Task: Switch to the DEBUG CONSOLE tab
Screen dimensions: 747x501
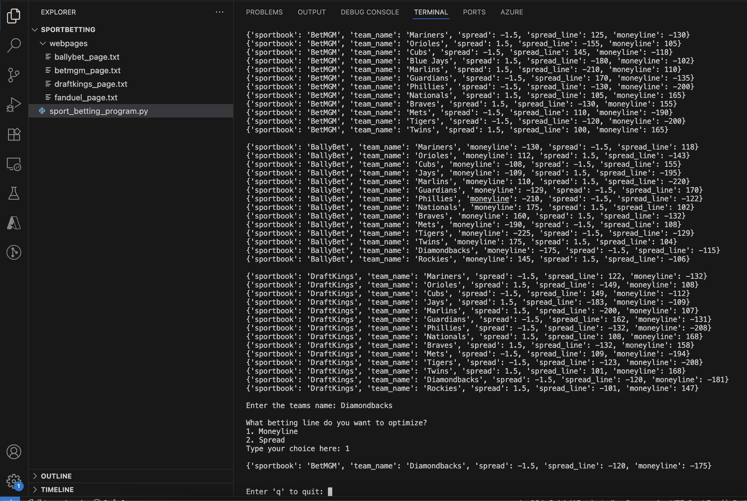Action: click(370, 12)
